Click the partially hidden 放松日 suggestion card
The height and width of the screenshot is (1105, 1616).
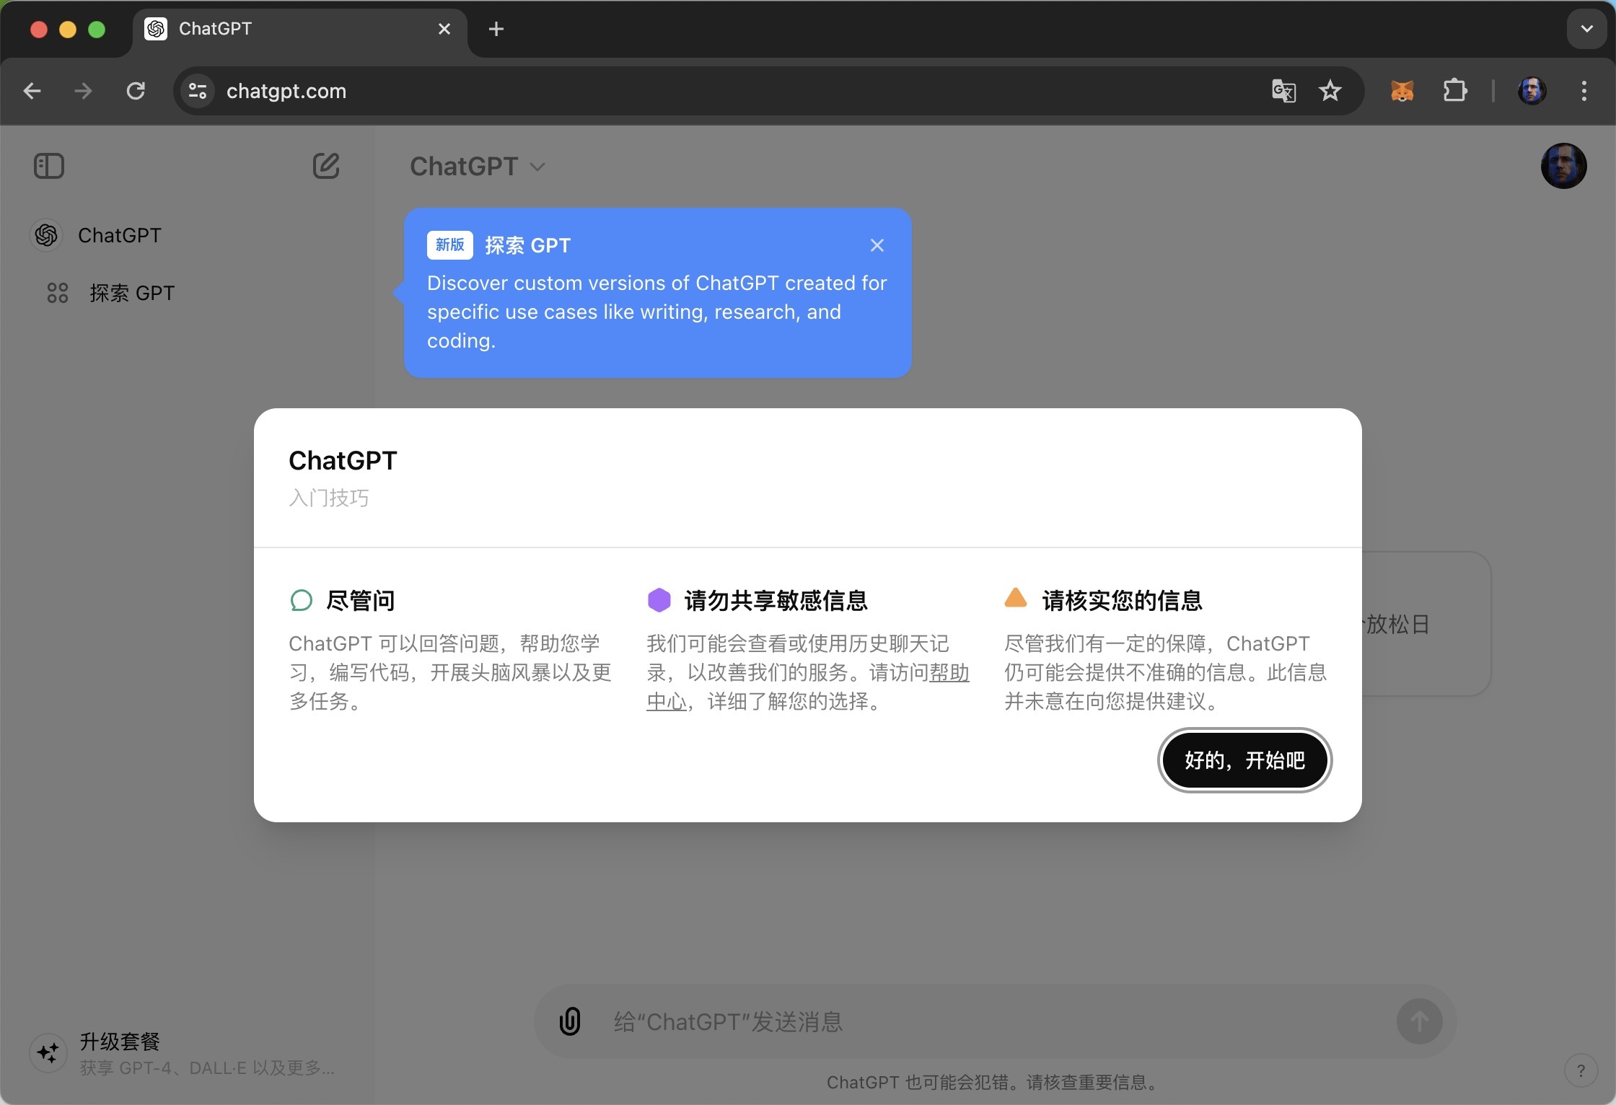pyautogui.click(x=1426, y=624)
